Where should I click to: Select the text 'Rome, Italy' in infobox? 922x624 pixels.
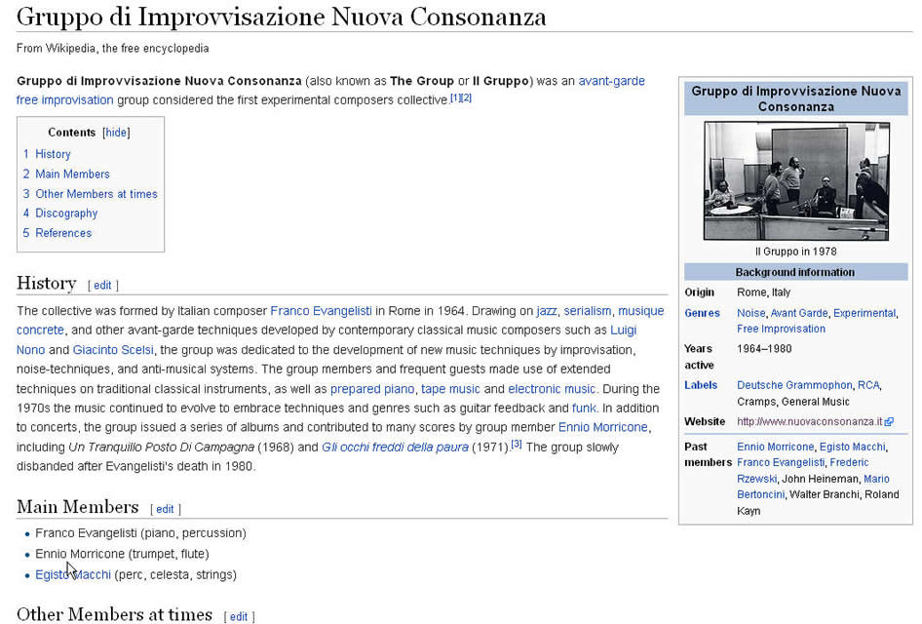[x=764, y=292]
